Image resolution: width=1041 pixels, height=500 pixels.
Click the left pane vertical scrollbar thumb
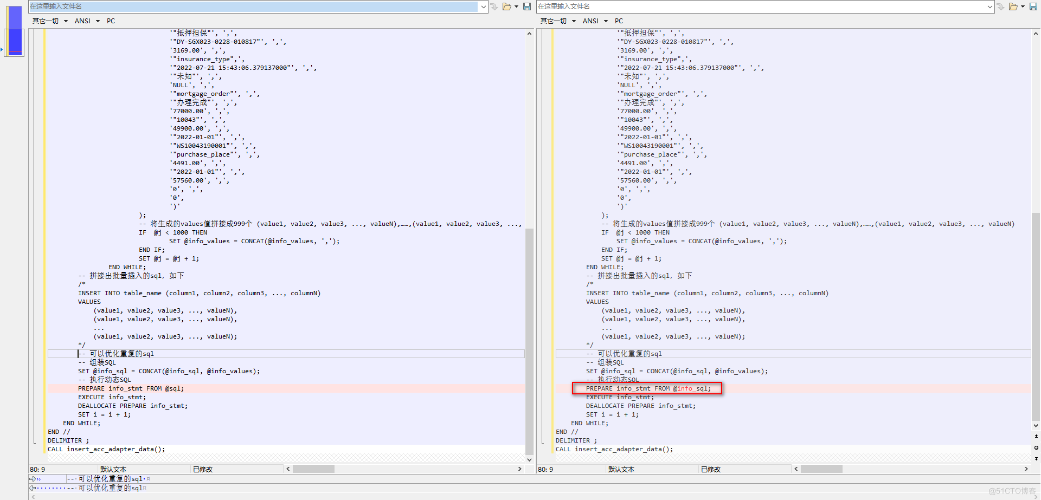tap(529, 341)
